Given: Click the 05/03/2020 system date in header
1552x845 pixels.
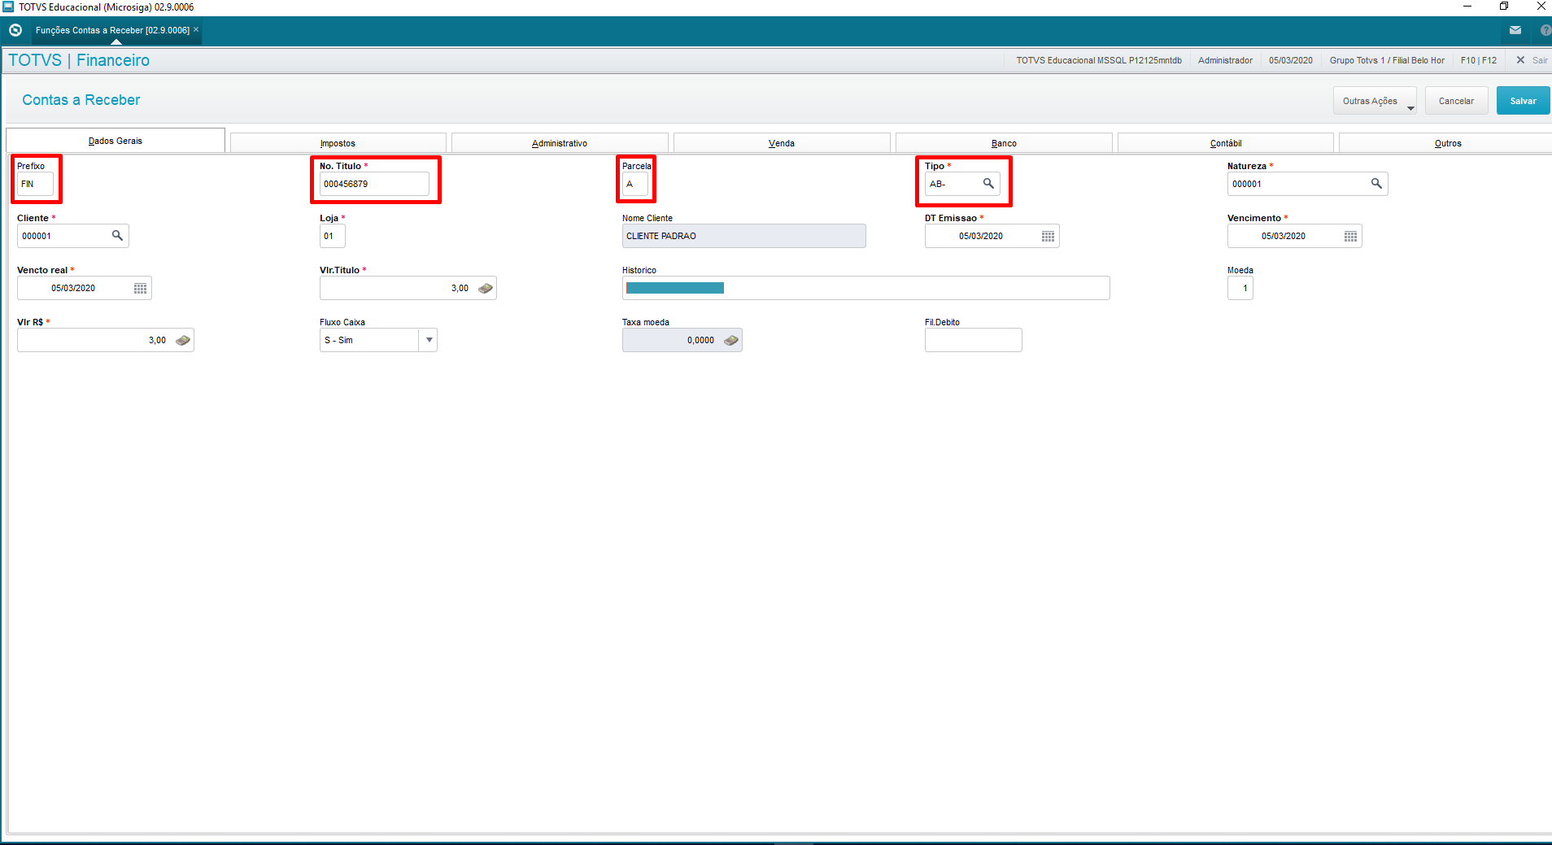Looking at the screenshot, I should tap(1291, 60).
